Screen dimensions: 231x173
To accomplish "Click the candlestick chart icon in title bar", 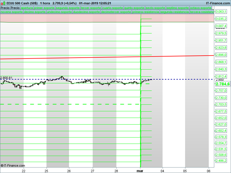I will [x=3, y=3].
